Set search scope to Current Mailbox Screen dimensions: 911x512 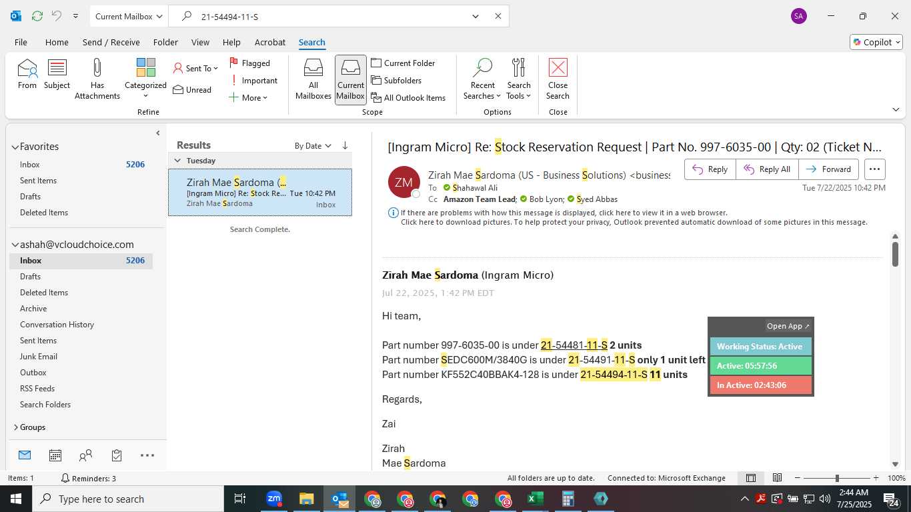(x=350, y=79)
